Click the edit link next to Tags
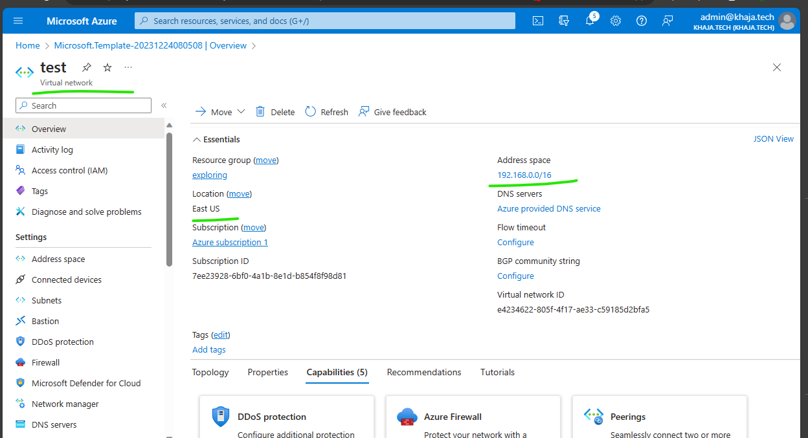The width and height of the screenshot is (808, 438). [221, 334]
